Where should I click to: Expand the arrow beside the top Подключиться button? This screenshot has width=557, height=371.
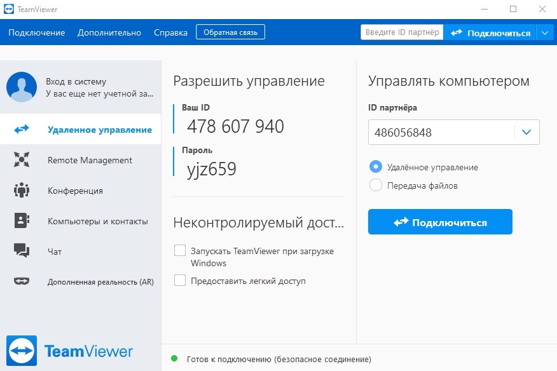pos(545,32)
